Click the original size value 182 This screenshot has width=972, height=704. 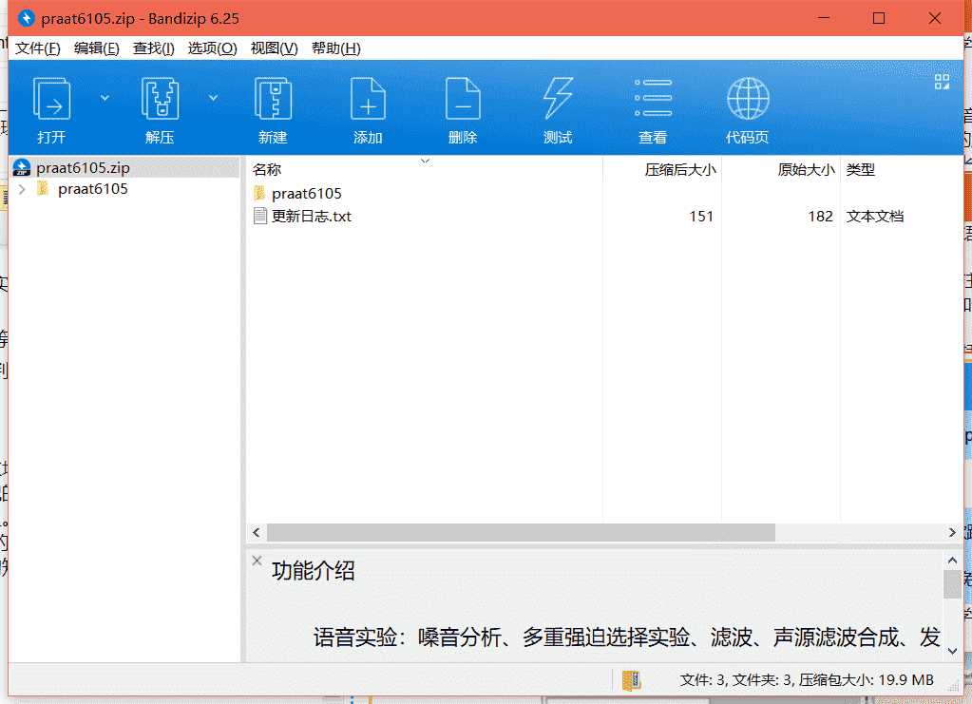[x=820, y=217]
